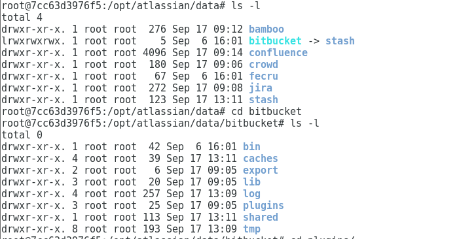Click the bin directory name
Screen dimensions: 459x239
251,147
